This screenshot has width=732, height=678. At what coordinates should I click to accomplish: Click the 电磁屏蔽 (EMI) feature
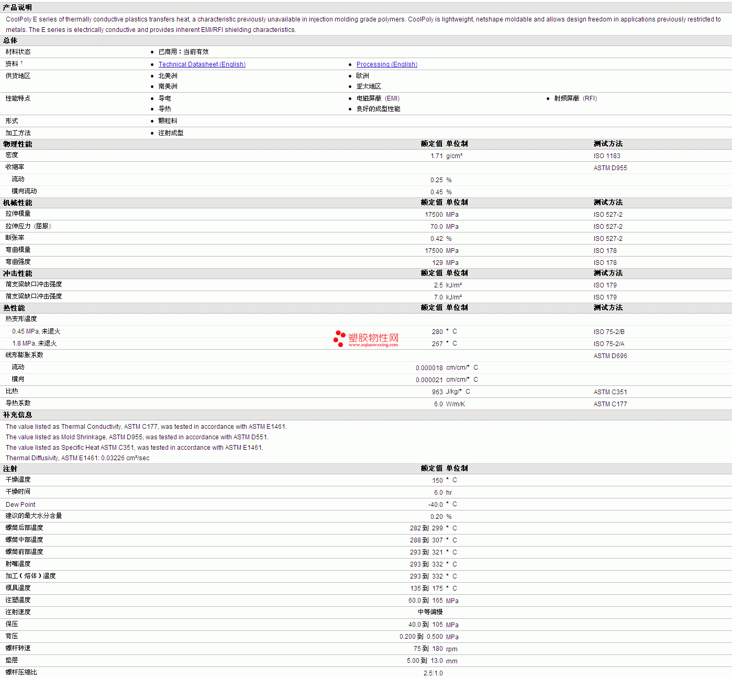coord(378,98)
